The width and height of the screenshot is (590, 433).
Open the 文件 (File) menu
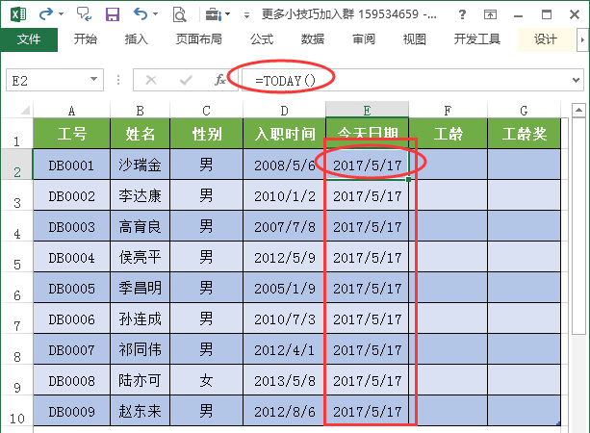pyautogui.click(x=29, y=39)
